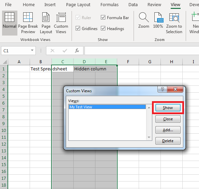Expand the Name Box dropdown arrow
Image resolution: width=199 pixels, height=189 pixels.
tap(32, 50)
